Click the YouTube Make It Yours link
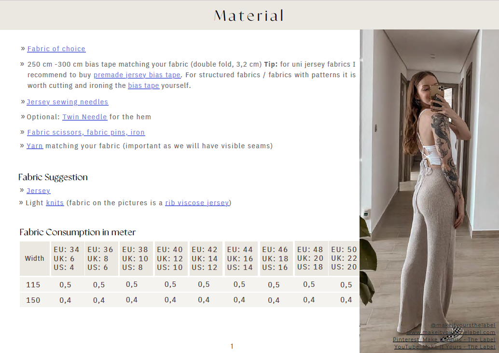 coord(444,347)
